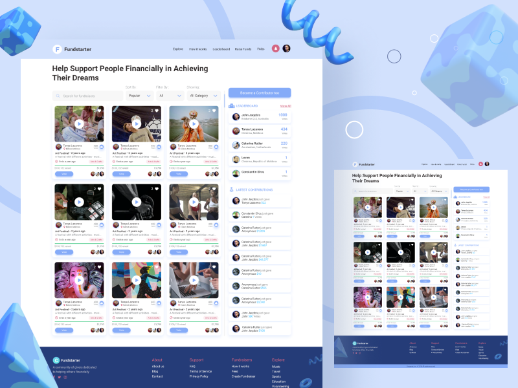Viewport: 518px width, 388px height.
Task: Select Raise Funds in the navigation
Action: click(242, 48)
